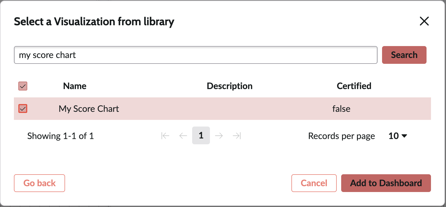Skip to the last page of results

pos(237,136)
